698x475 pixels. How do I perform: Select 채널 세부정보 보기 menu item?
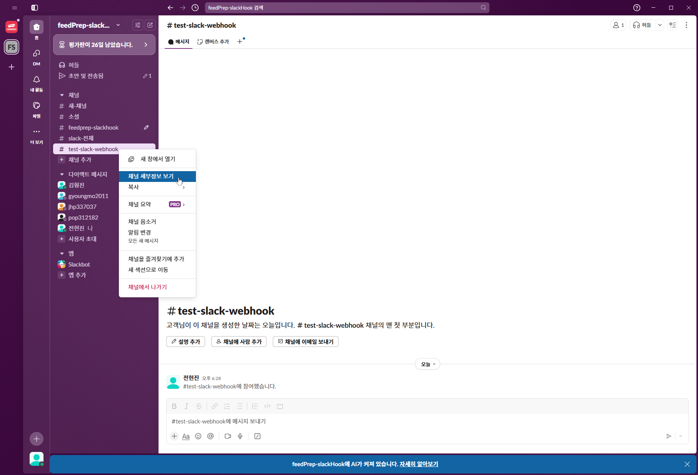(x=157, y=176)
